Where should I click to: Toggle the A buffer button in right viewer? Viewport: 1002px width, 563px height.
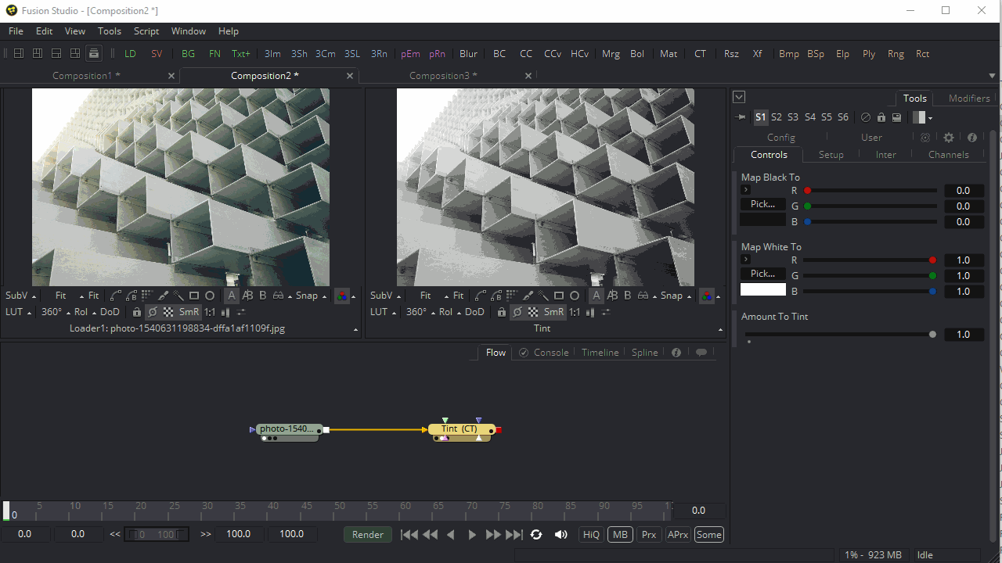[x=597, y=296]
